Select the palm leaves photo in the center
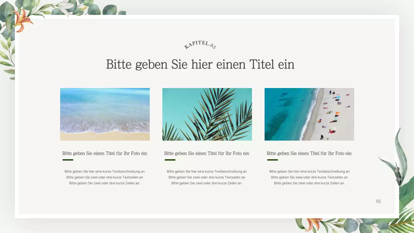This screenshot has height=233, width=414. 207,114
